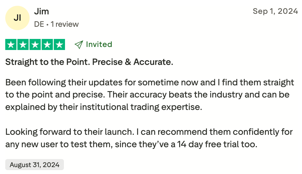Click the JI avatar circle
Viewport: 302px width, 174px height.
(17, 18)
